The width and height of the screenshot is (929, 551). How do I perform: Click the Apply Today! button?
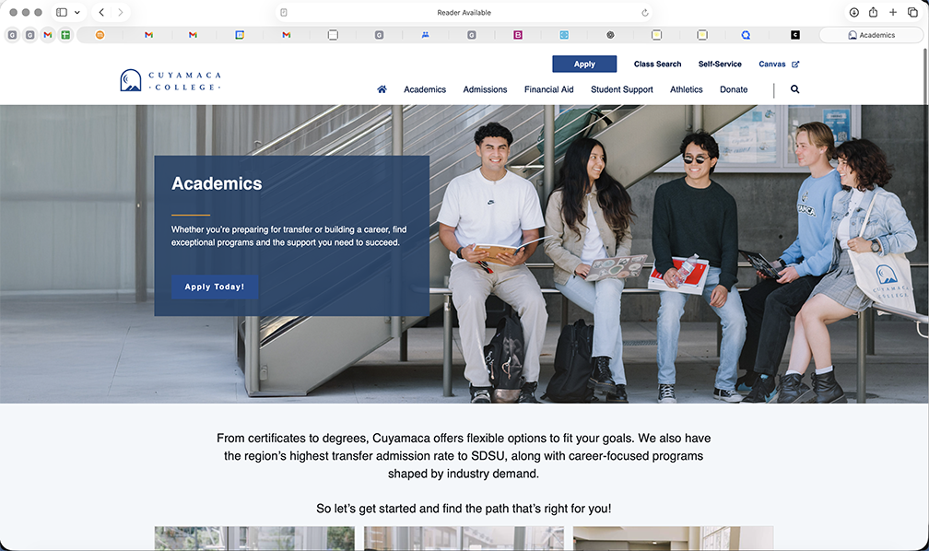point(215,287)
